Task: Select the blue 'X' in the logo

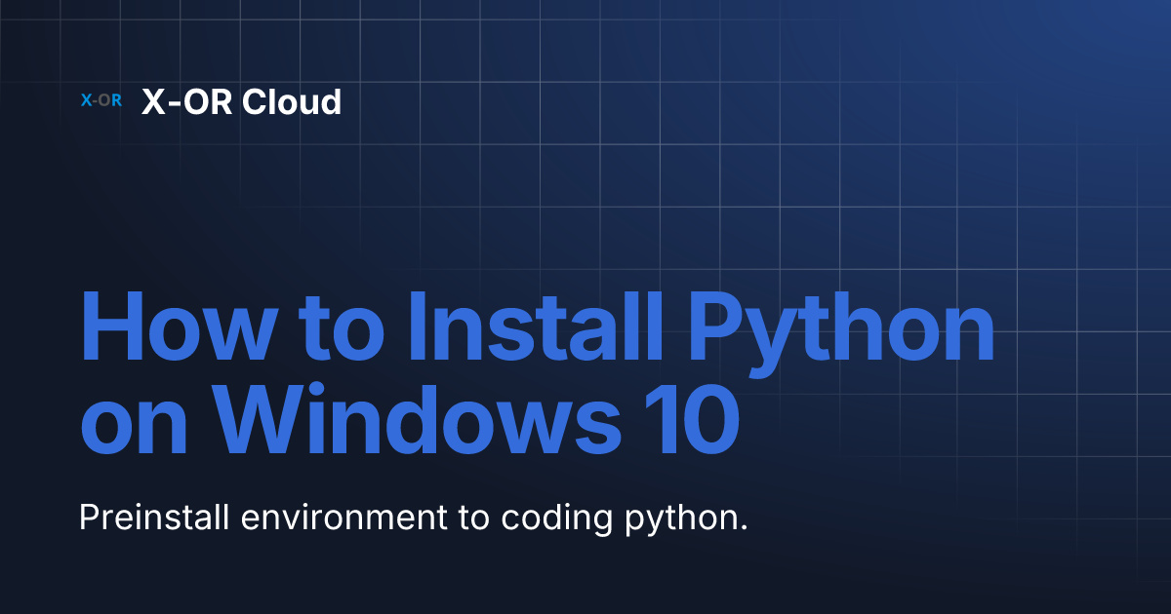Action: click(86, 99)
